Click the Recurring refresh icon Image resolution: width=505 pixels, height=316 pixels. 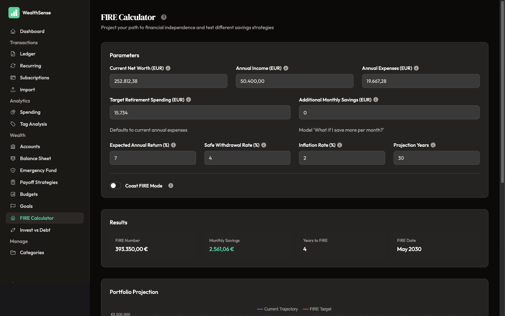point(13,66)
